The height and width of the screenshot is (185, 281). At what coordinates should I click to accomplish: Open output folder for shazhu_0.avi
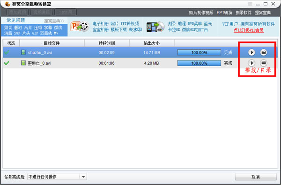pyautogui.click(x=263, y=52)
